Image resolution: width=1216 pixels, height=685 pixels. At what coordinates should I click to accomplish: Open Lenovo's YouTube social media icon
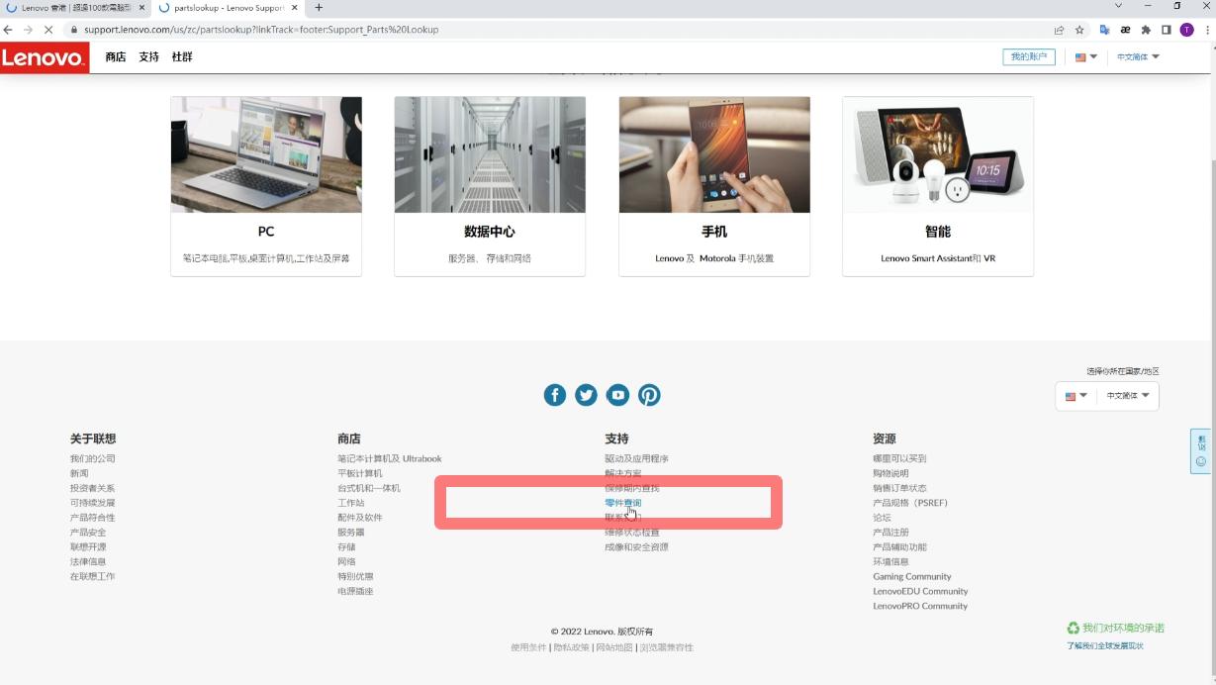(x=617, y=395)
